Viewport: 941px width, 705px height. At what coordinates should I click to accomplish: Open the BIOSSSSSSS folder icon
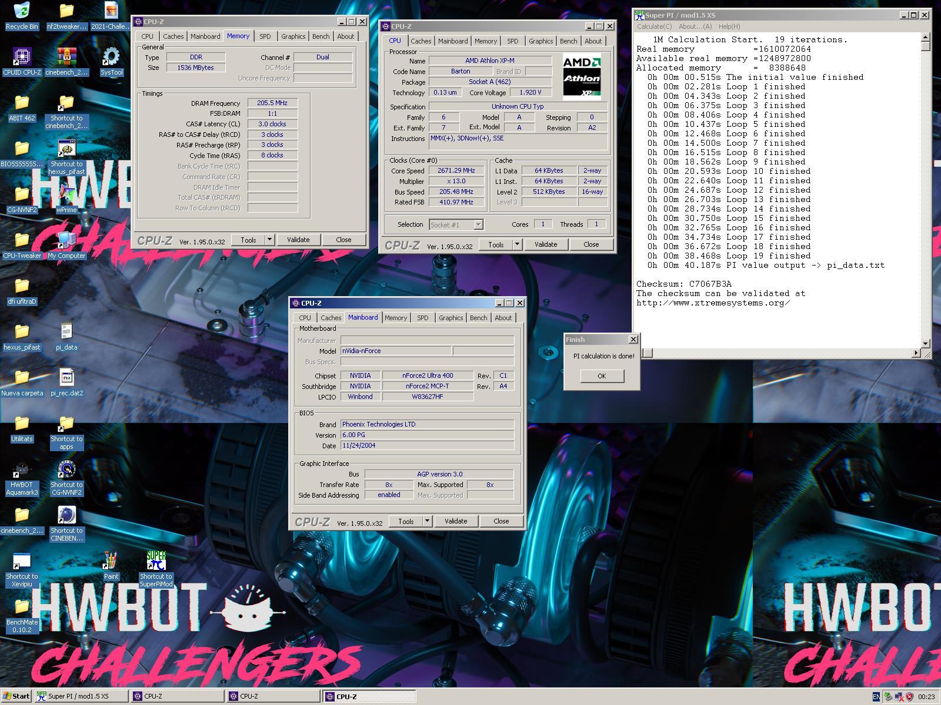click(x=22, y=153)
